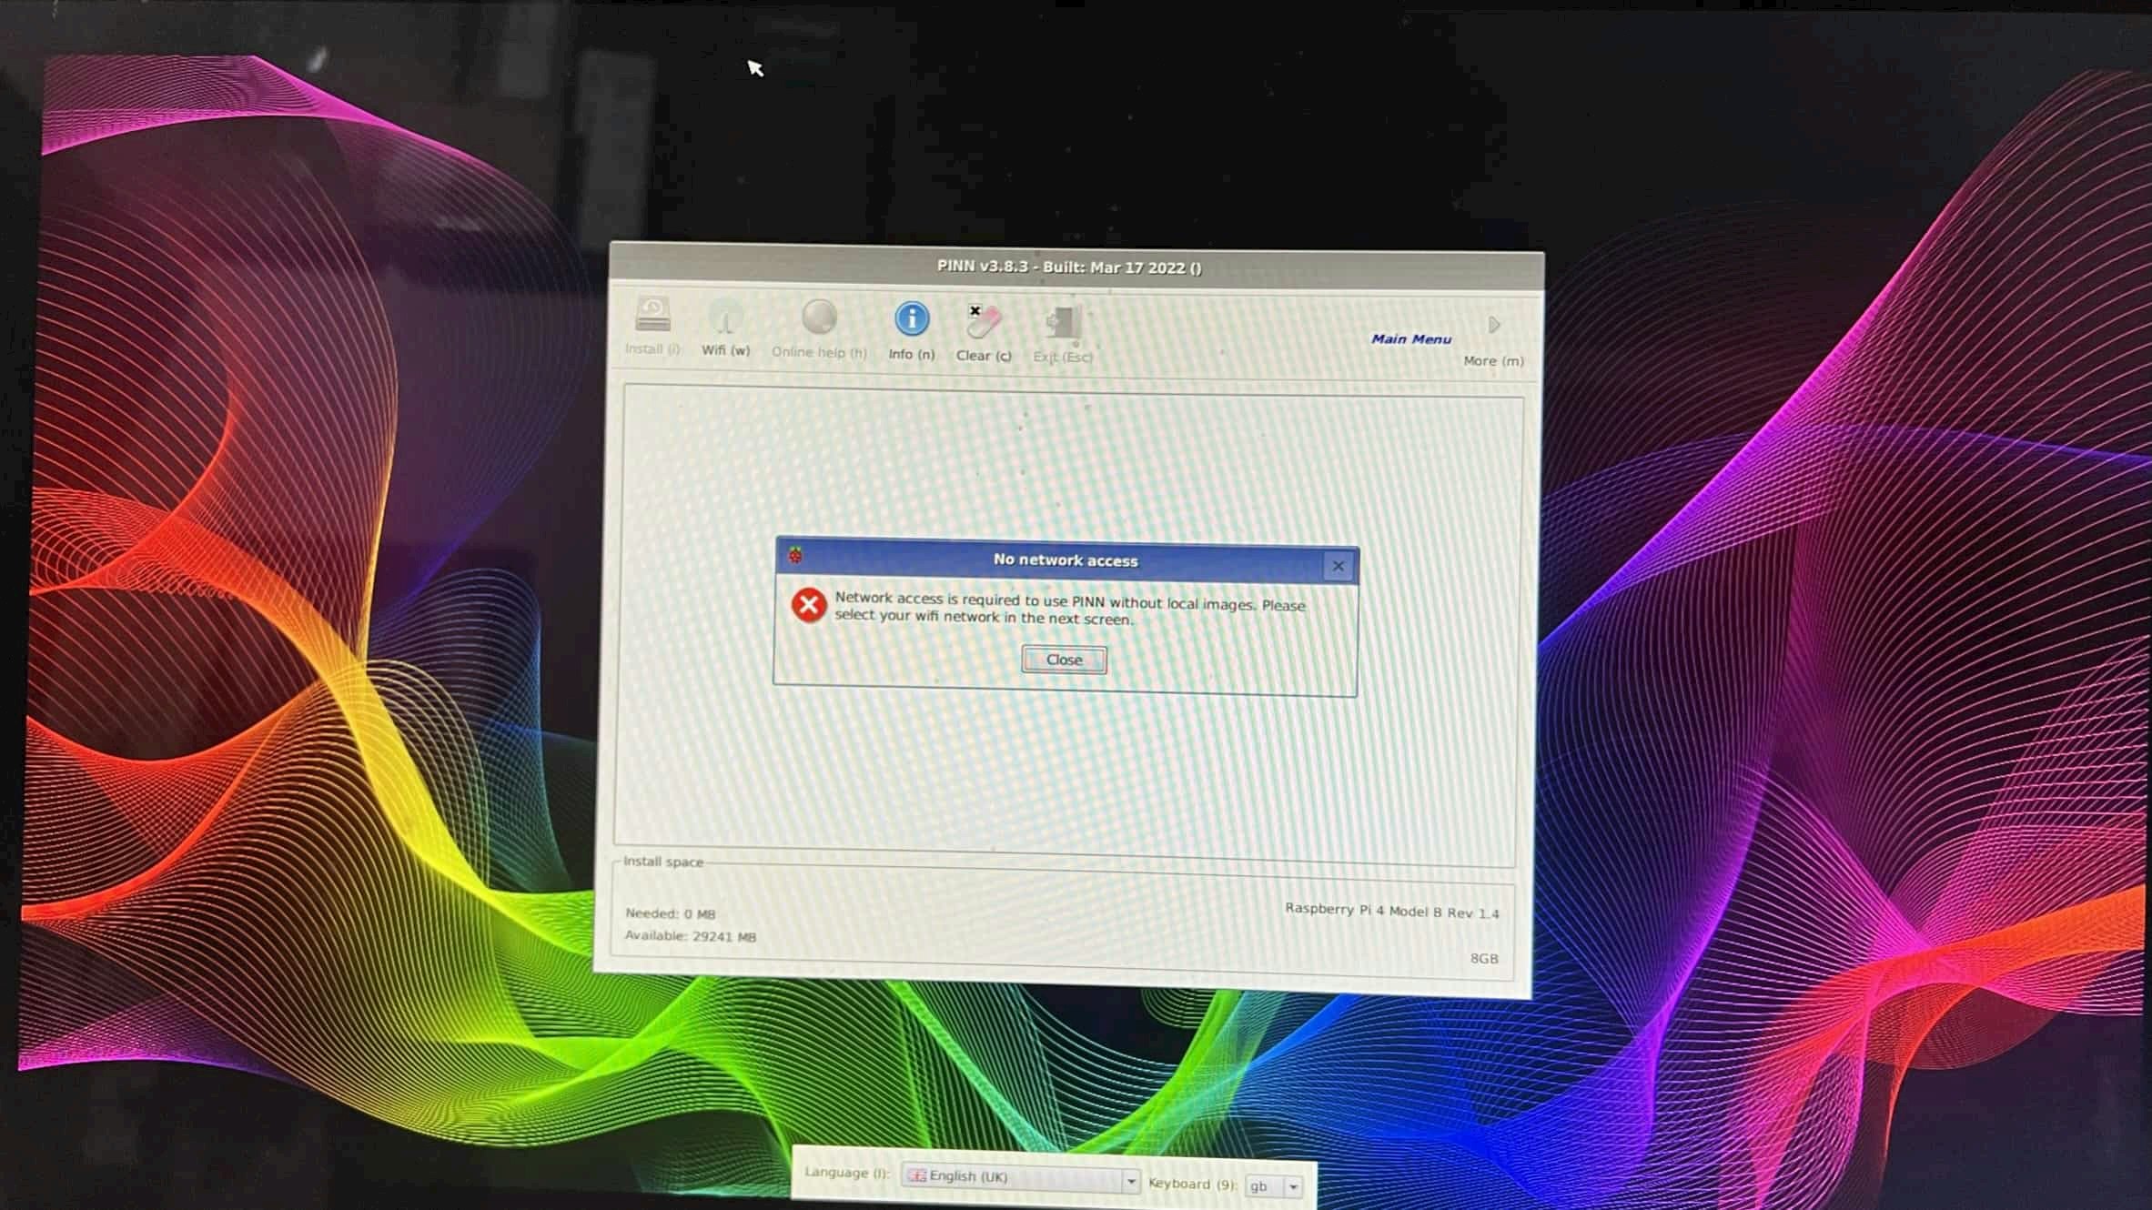Toggle wifi network visibility

[x=724, y=328]
